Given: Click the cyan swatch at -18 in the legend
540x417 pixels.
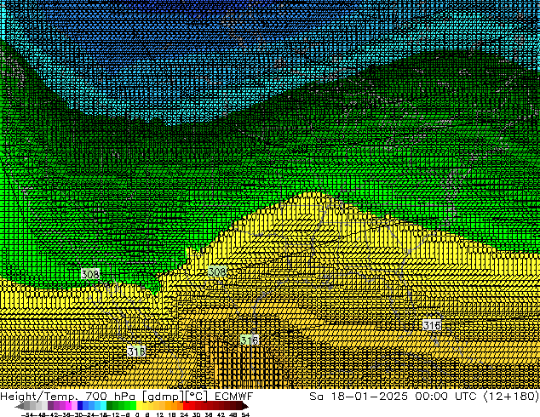Looking at the screenshot, I should click(103, 406).
